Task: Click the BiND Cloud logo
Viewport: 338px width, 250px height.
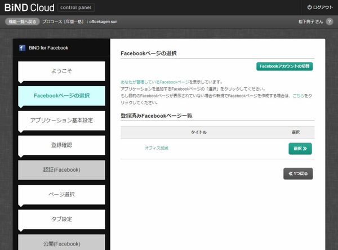Action: pyautogui.click(x=29, y=7)
